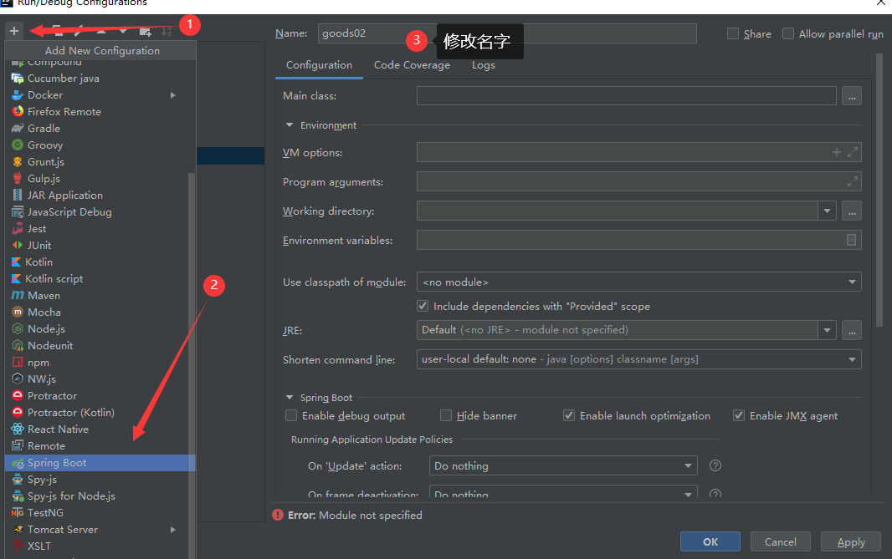Open Tomcat Server submenu arrow
892x559 pixels.
tap(173, 530)
